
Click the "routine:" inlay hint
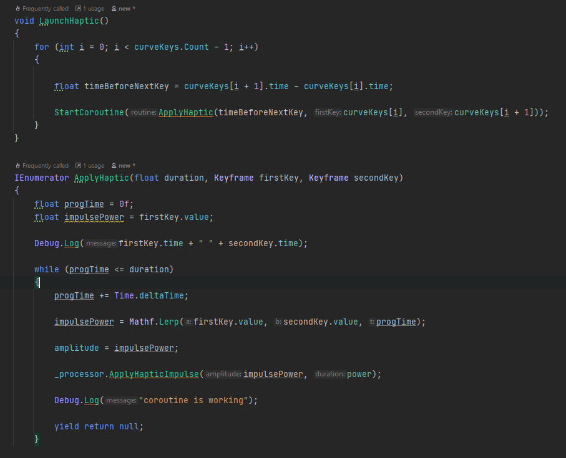pyautogui.click(x=144, y=112)
